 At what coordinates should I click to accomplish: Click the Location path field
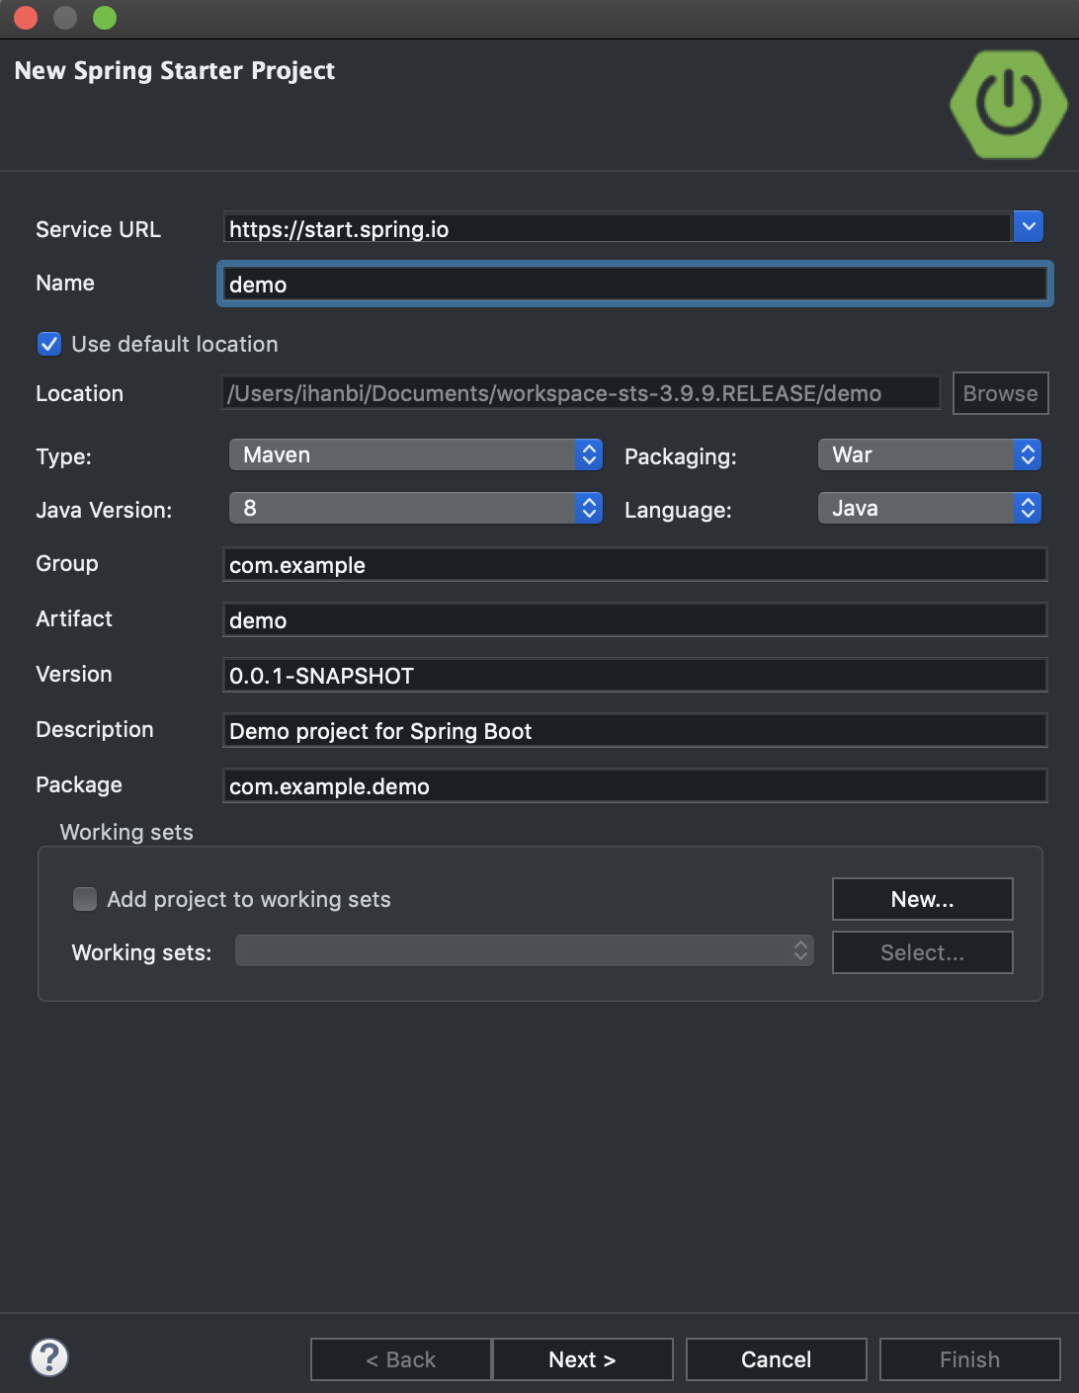click(x=580, y=393)
